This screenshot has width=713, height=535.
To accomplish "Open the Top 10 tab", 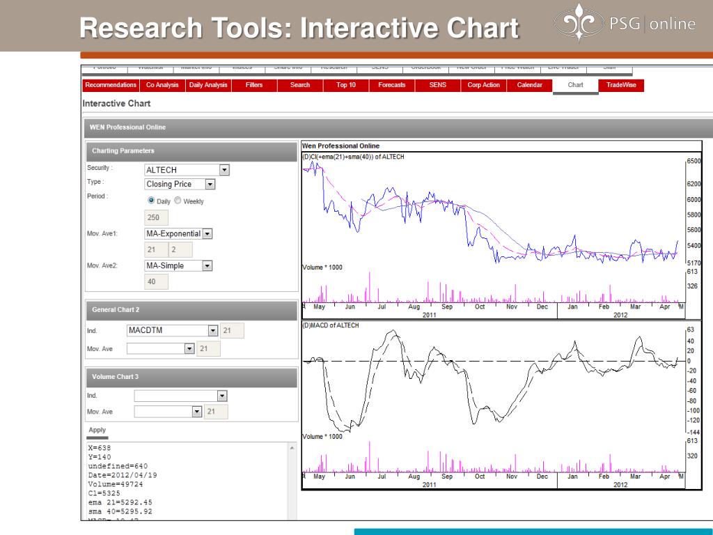I will (x=346, y=85).
